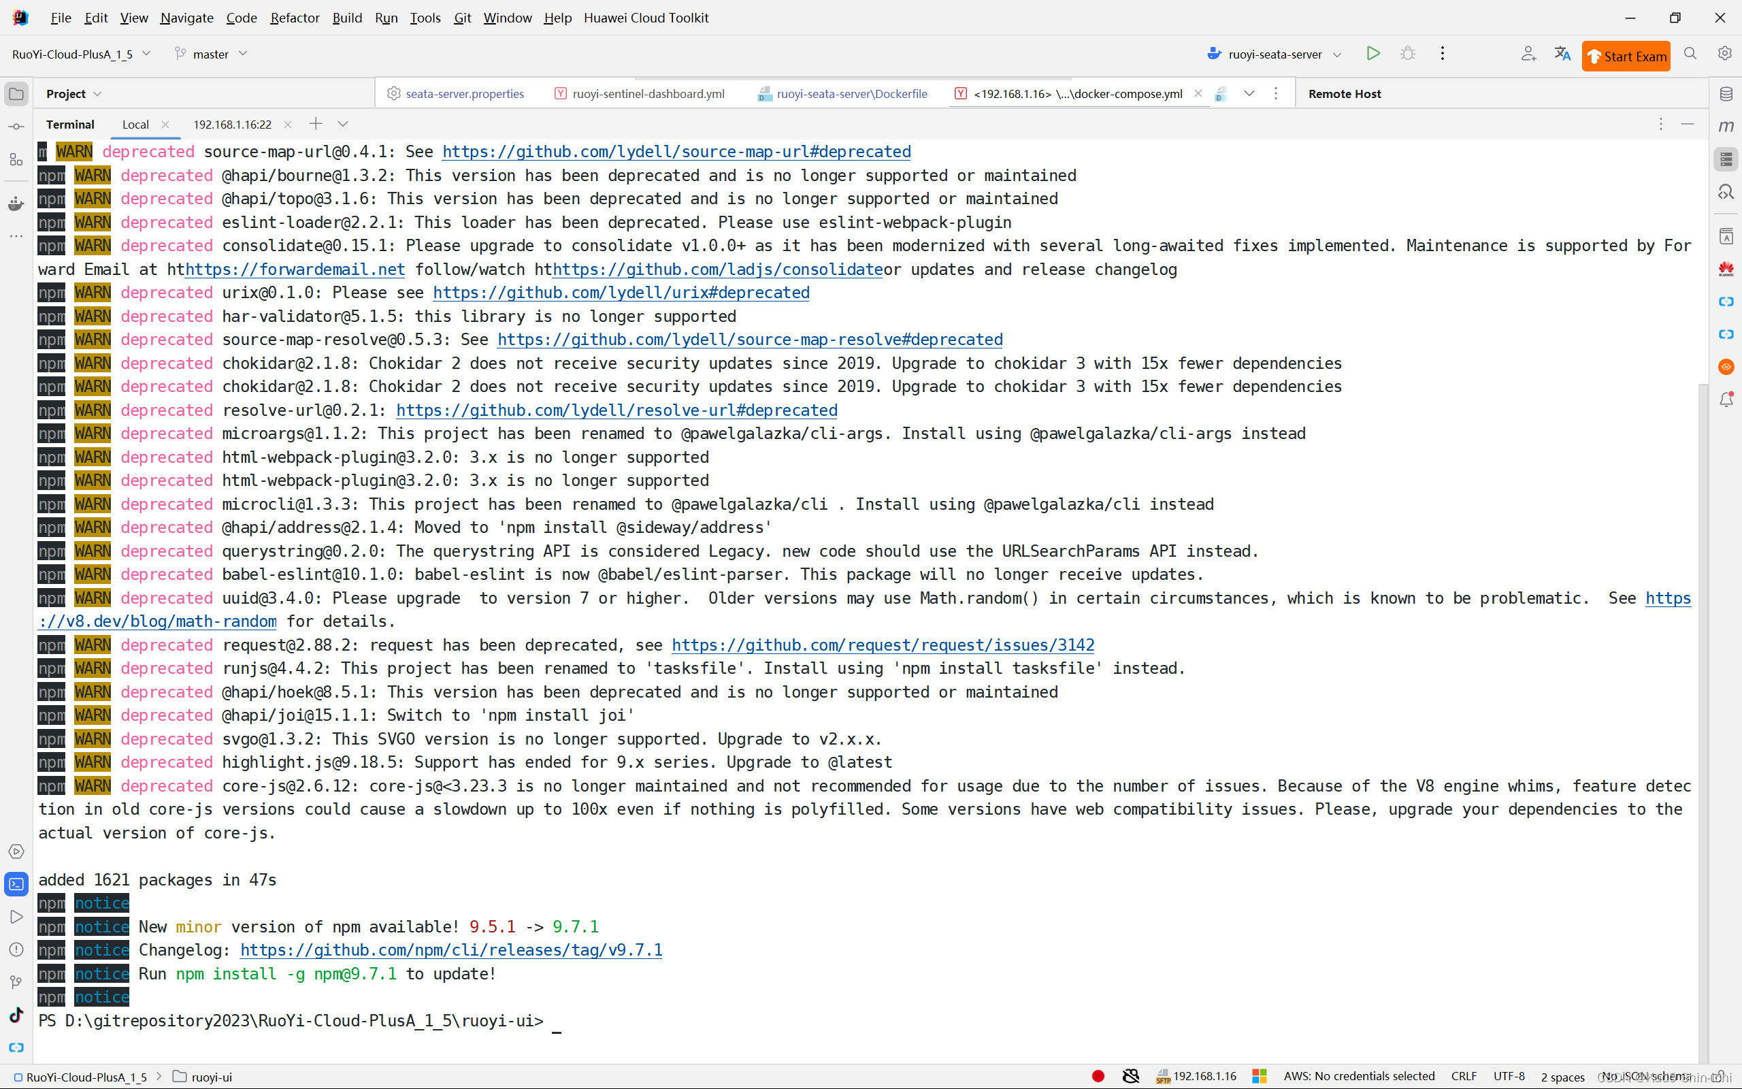The height and width of the screenshot is (1089, 1742).
Task: Open the Problems tool window icon
Action: 16,949
